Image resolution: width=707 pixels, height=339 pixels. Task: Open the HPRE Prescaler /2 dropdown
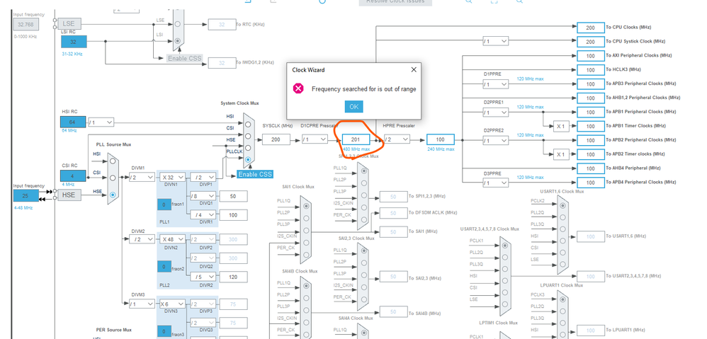pyautogui.click(x=397, y=139)
